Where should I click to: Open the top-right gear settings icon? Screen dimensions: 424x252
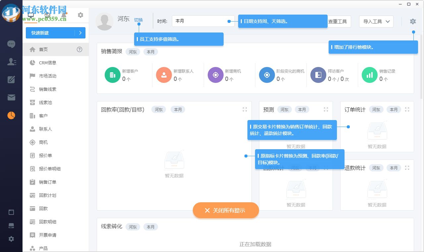click(x=413, y=21)
